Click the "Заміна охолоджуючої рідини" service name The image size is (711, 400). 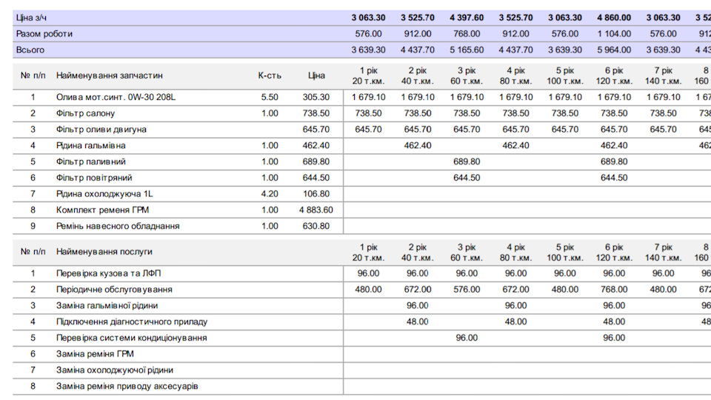[x=115, y=370]
